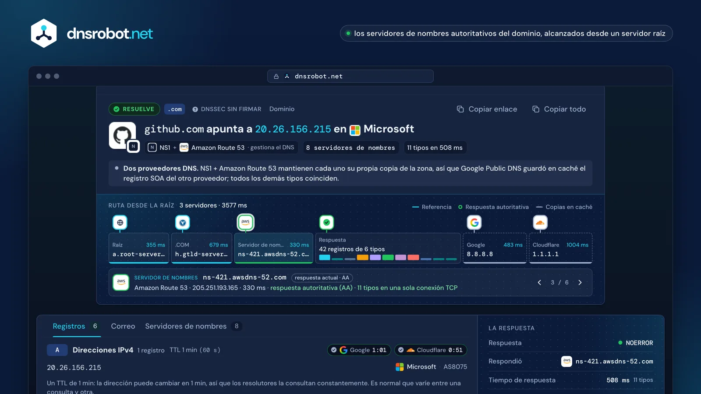Click the Copiar todo button
Screen dimensions: 701x394
click(x=559, y=109)
